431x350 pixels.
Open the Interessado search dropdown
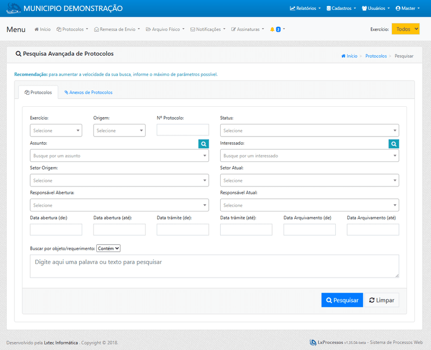point(310,156)
